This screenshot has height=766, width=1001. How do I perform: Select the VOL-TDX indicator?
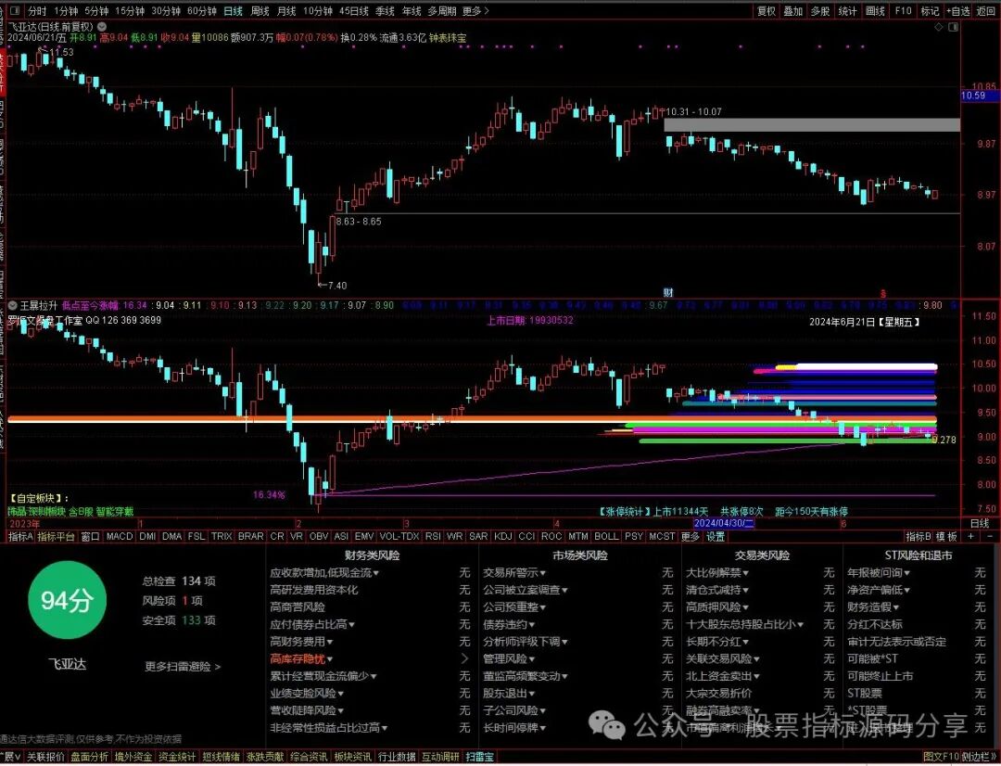coord(399,537)
